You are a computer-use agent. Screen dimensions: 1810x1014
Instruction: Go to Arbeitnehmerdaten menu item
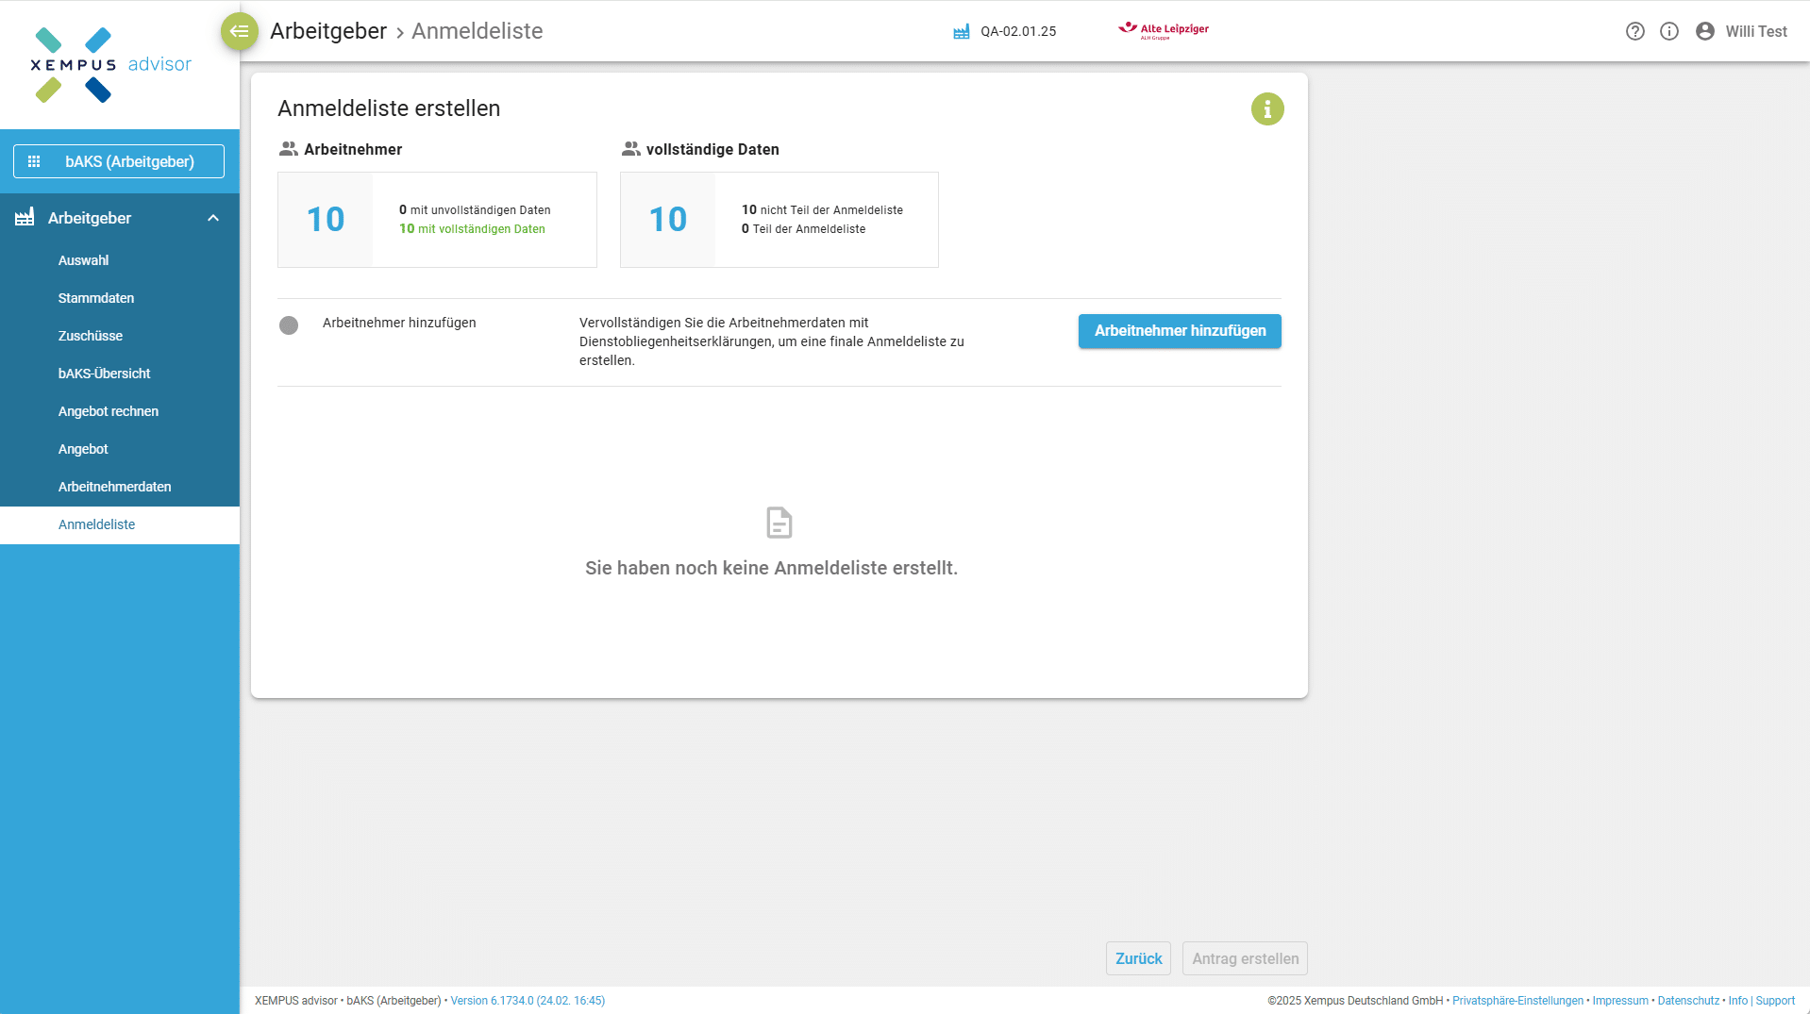[114, 487]
